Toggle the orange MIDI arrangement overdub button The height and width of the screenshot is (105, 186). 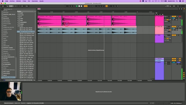point(85,6)
